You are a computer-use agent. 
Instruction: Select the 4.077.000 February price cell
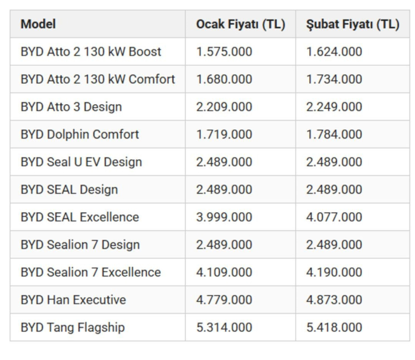click(334, 217)
